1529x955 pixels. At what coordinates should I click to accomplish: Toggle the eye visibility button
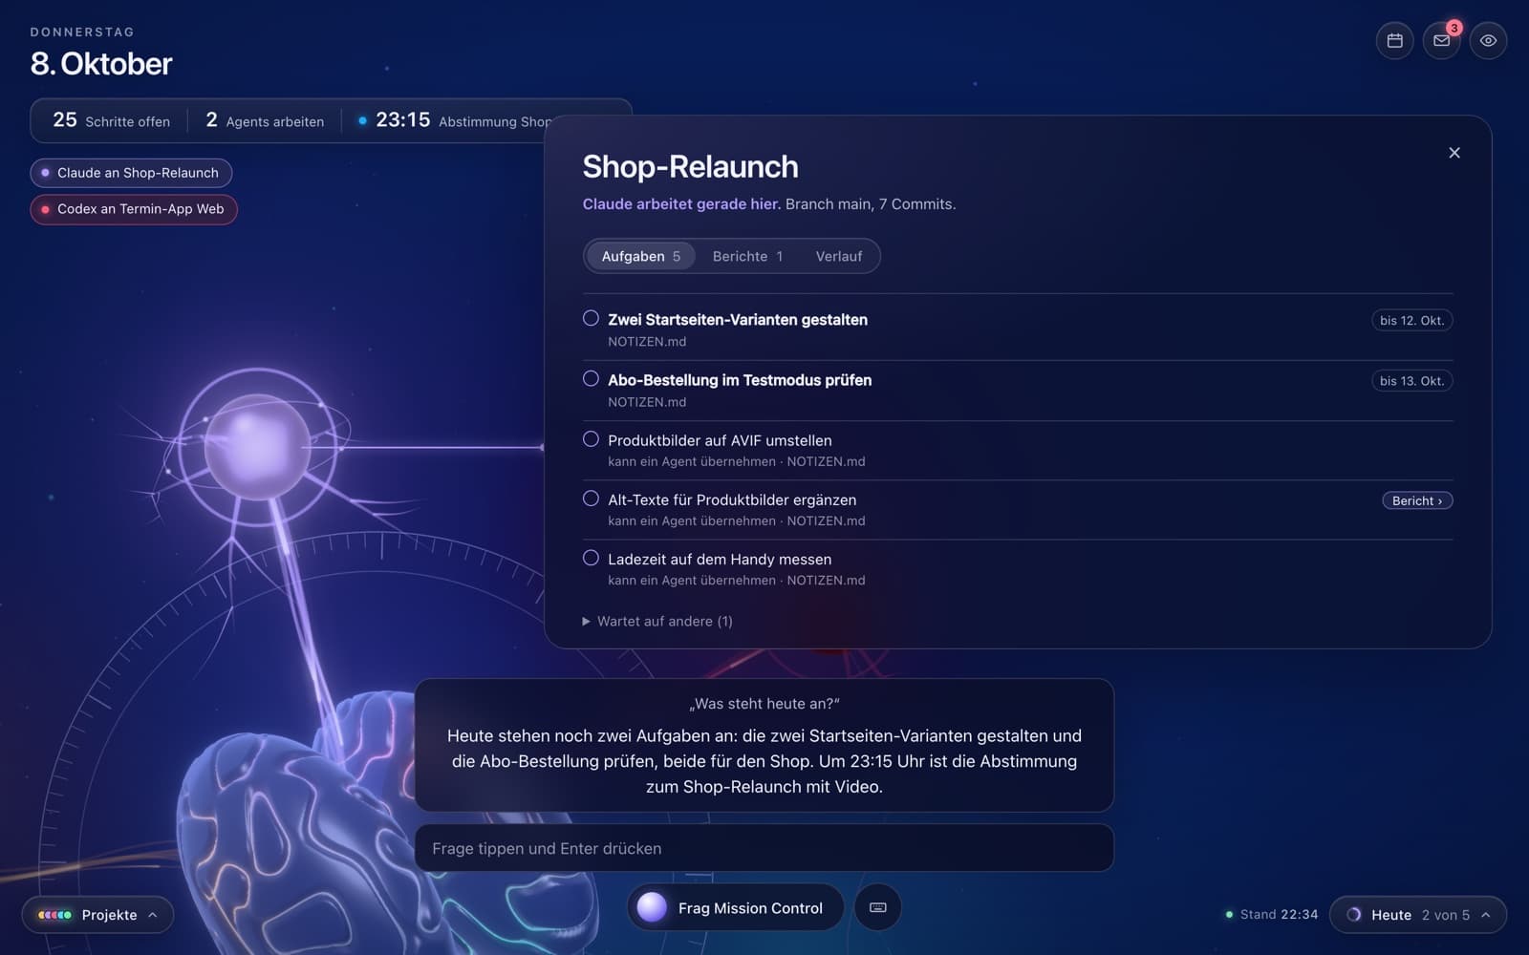click(1488, 41)
